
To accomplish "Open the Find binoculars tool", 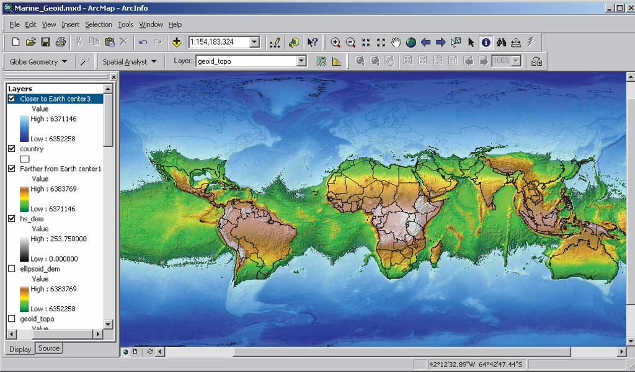I will pyautogui.click(x=501, y=42).
